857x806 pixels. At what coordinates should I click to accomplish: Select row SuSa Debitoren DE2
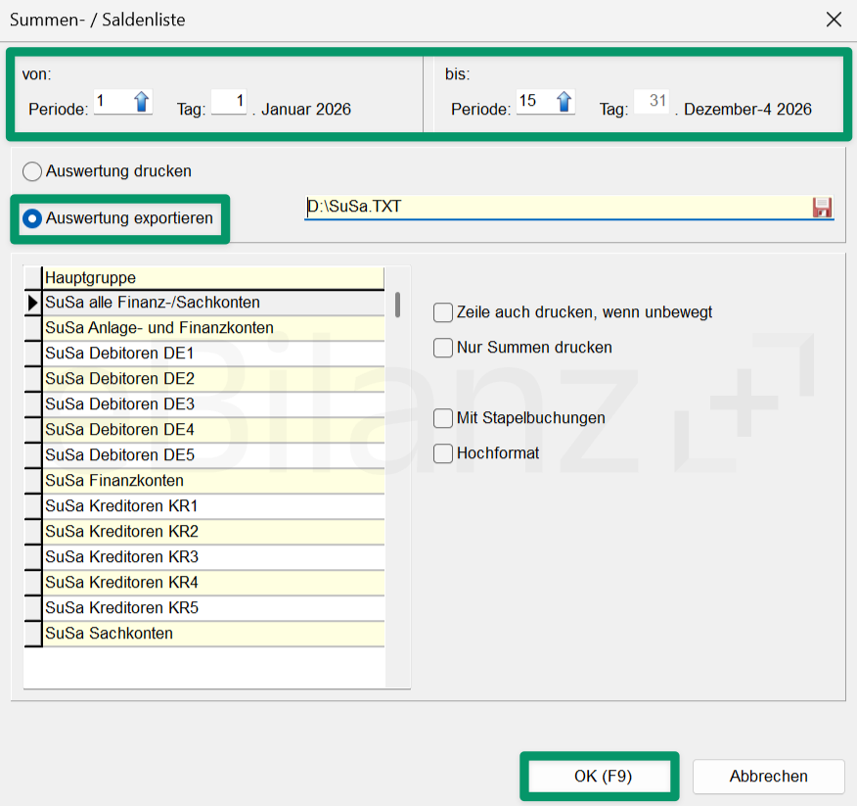213,379
